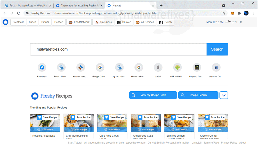Image resolution: width=258 pixels, height=147 pixels.
Task: Switch temperature to Fahrenheit
Action: (x=237, y=22)
